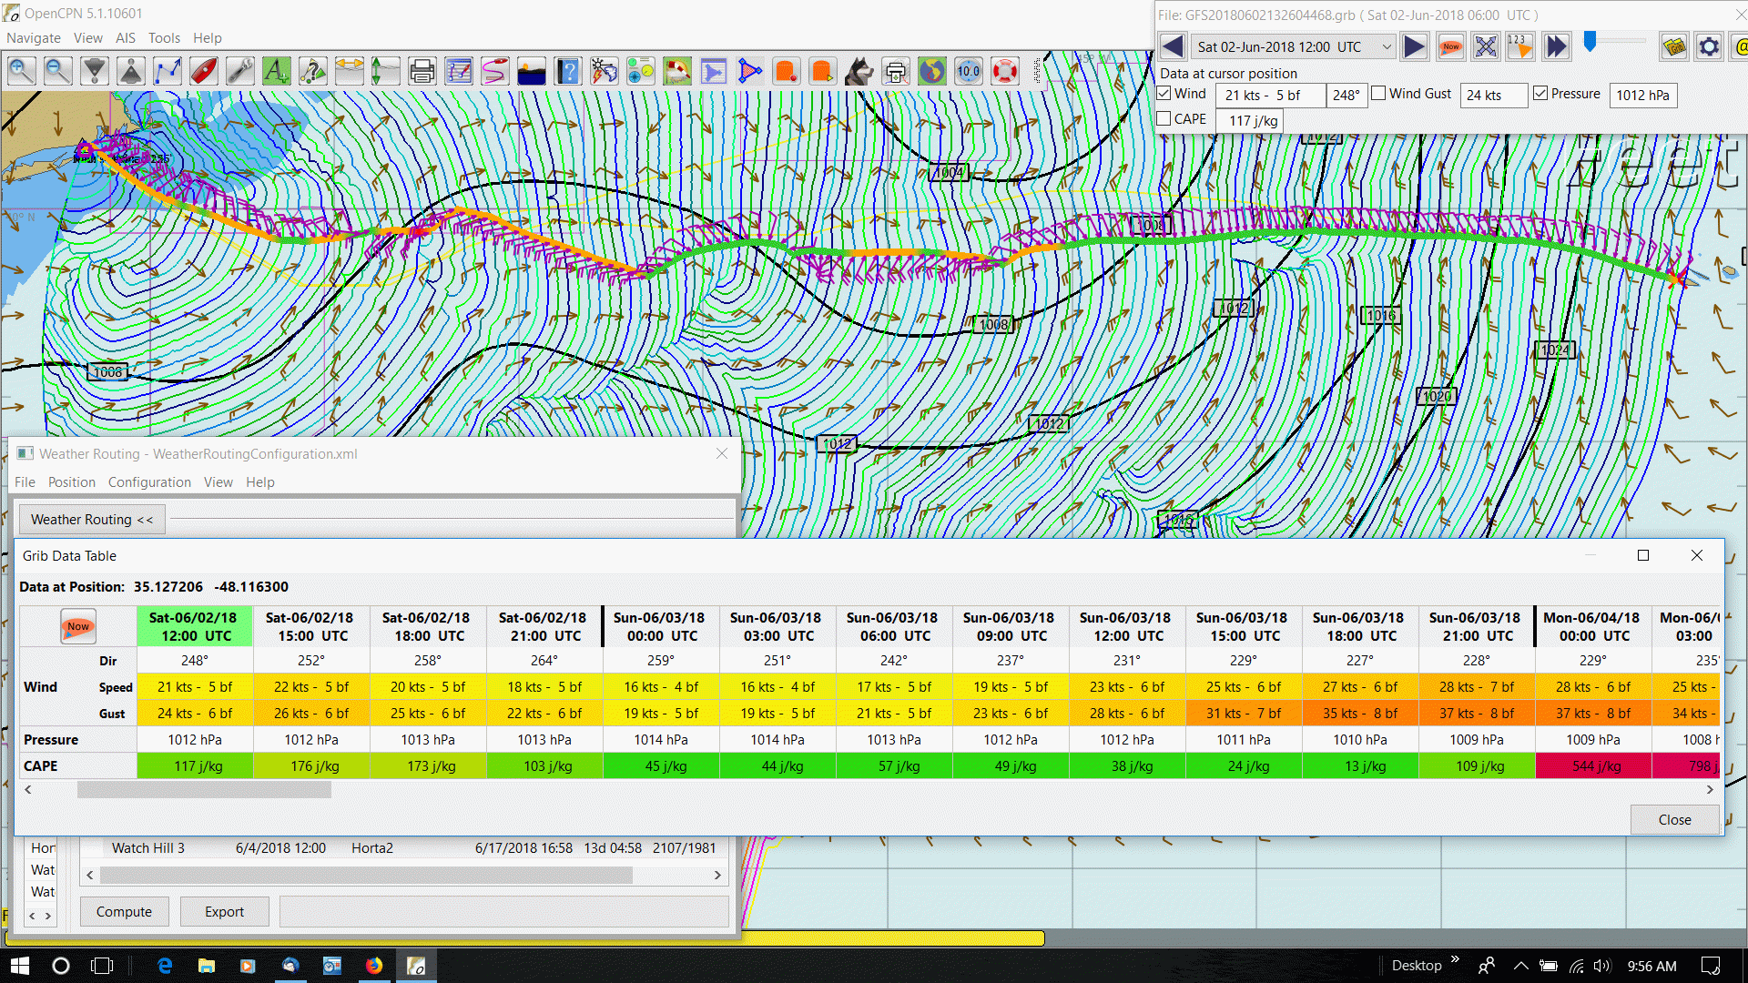The image size is (1748, 983).
Task: Enable the CAPE checkbox
Action: coord(1164,118)
